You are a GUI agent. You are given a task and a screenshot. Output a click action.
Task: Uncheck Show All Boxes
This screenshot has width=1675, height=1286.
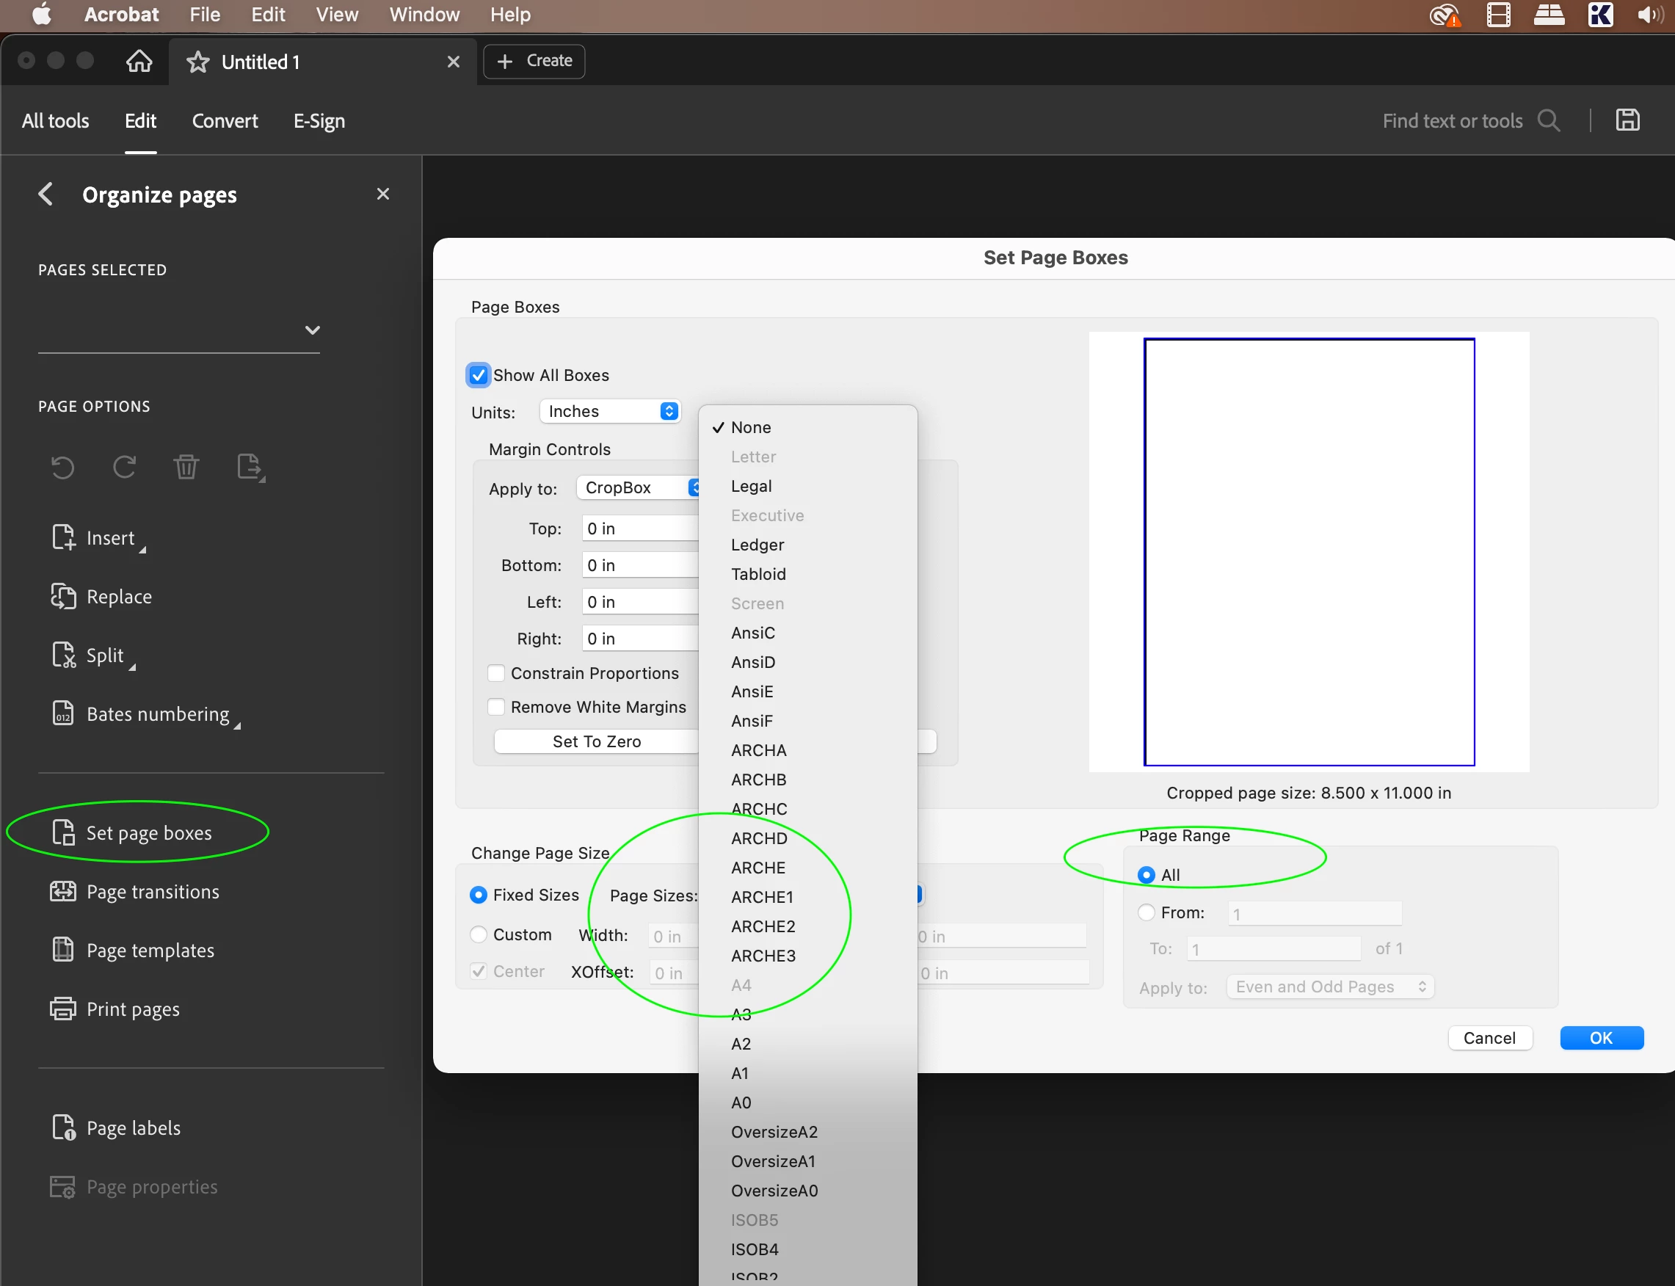tap(479, 375)
